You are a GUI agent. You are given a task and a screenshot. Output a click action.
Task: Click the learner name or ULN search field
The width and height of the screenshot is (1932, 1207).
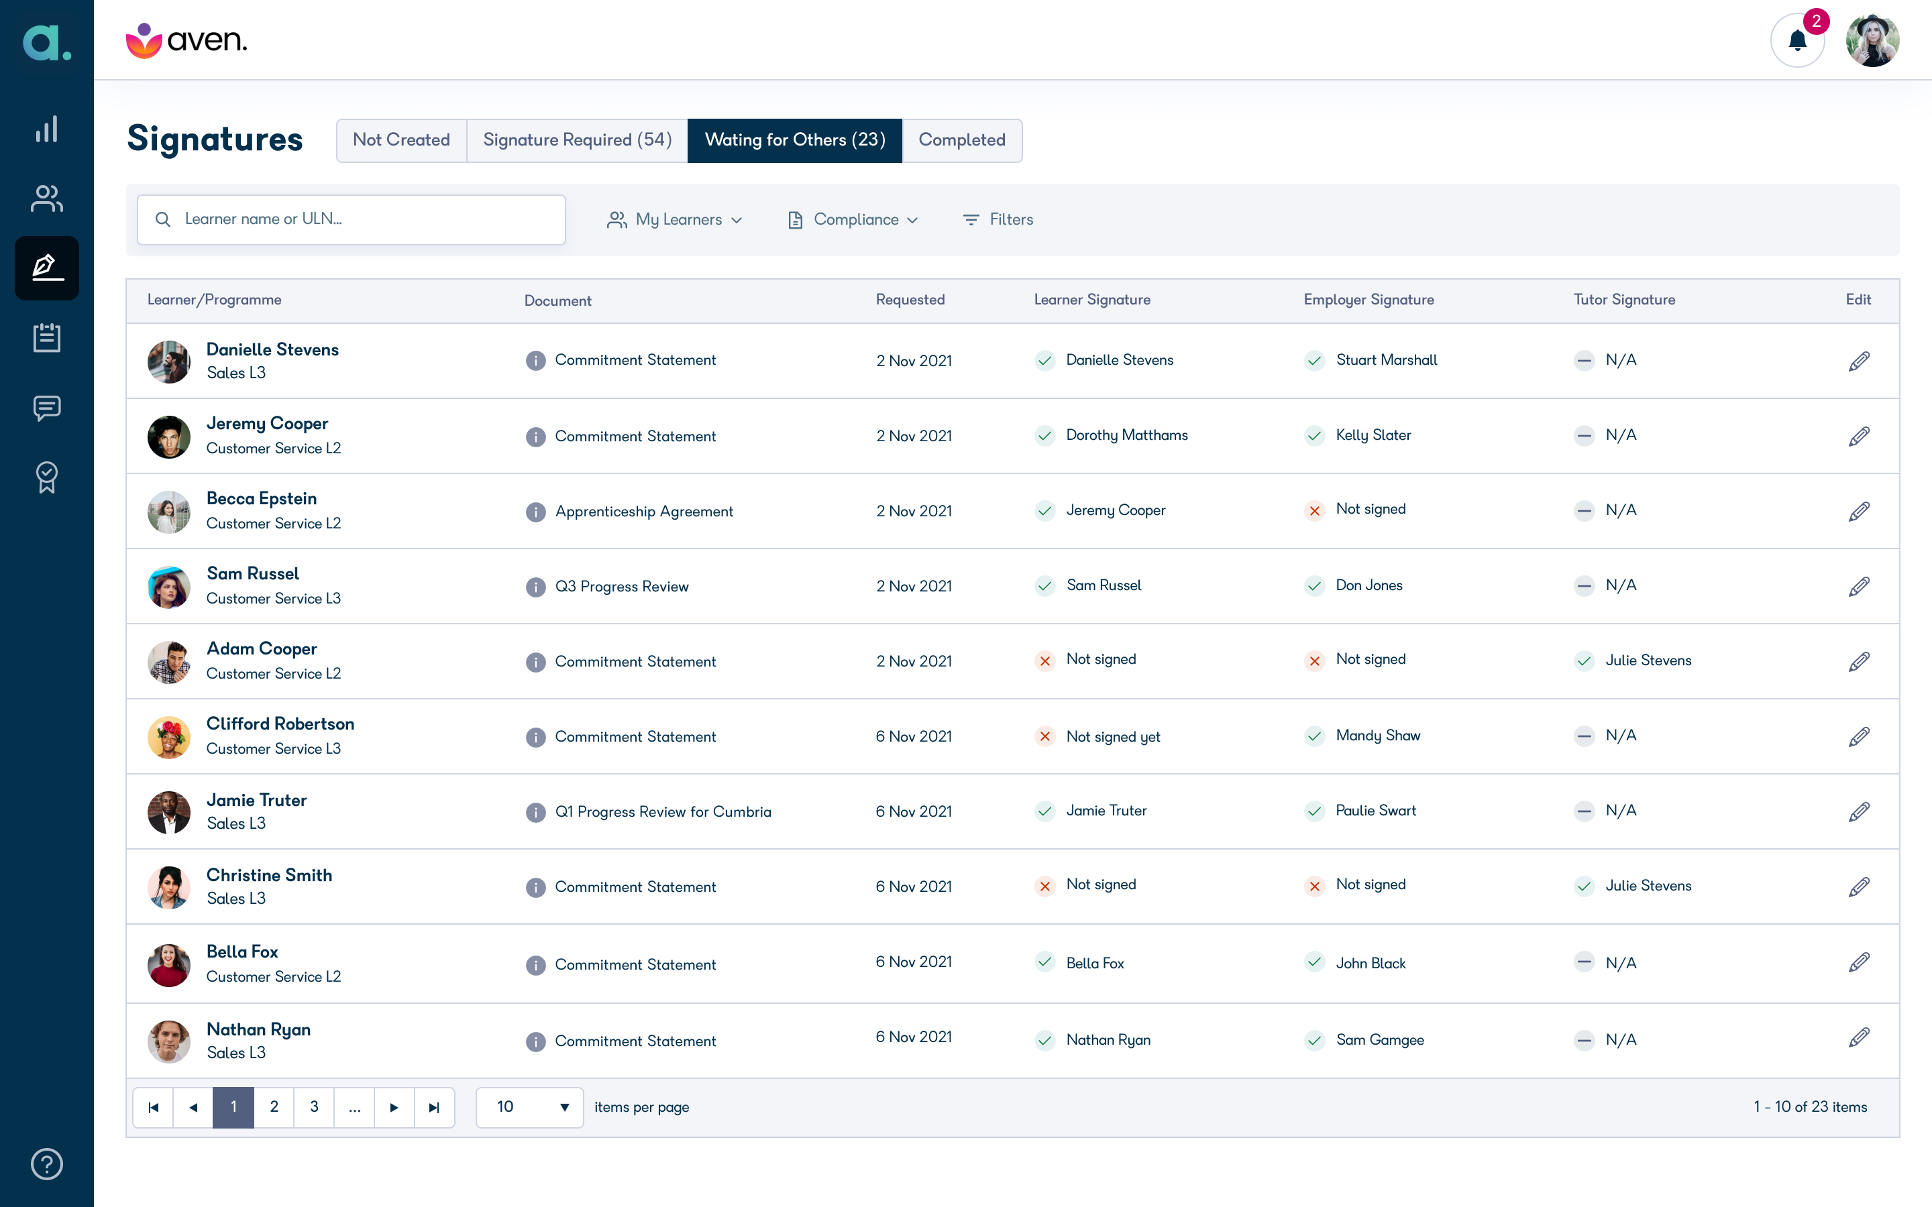(x=352, y=219)
